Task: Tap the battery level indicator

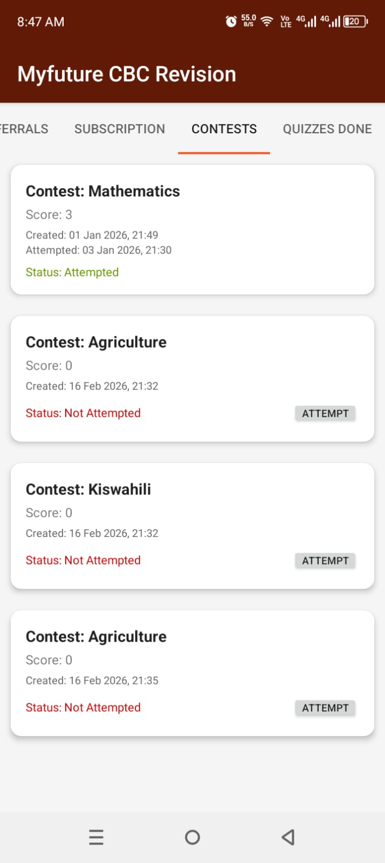Action: coord(355,21)
